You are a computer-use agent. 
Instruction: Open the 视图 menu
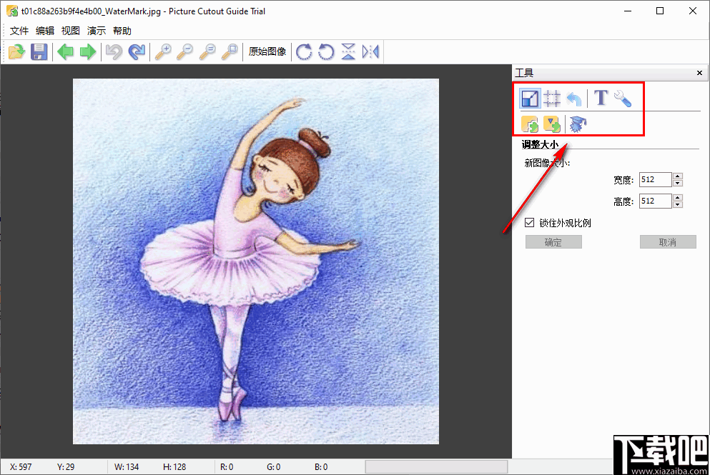point(71,31)
